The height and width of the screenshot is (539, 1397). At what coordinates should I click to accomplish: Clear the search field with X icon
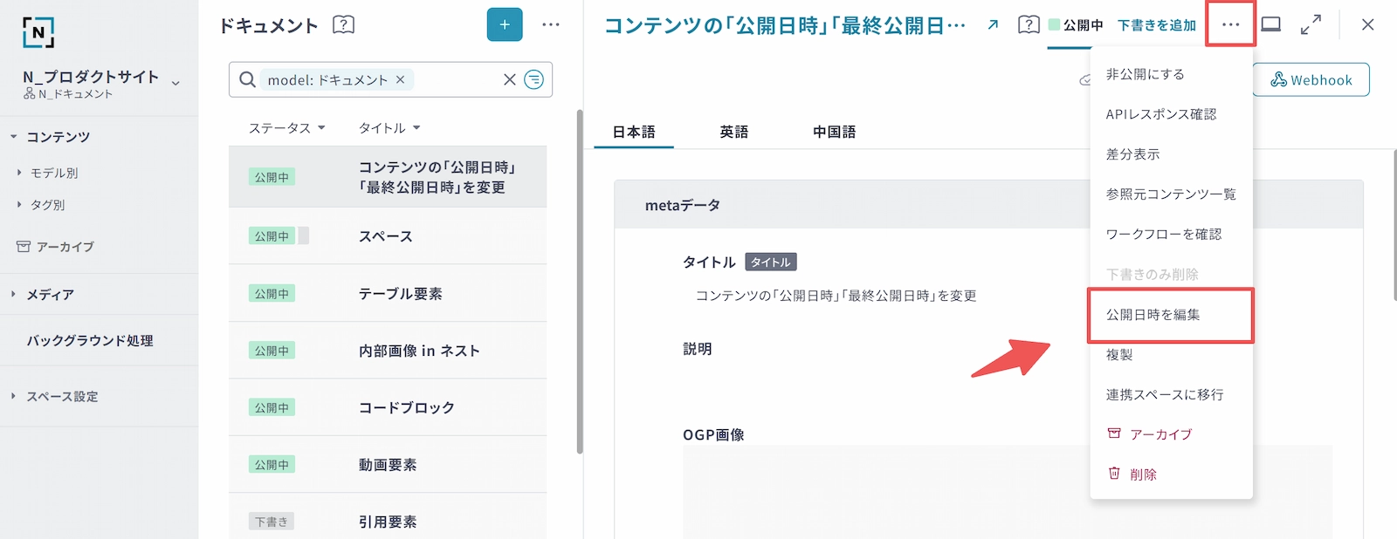[x=510, y=79]
